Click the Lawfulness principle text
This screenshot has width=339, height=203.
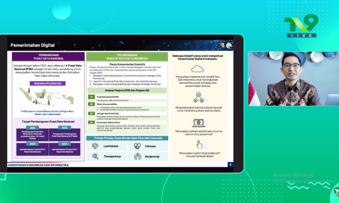click(x=111, y=146)
